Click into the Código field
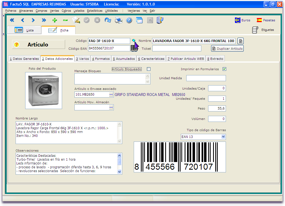This screenshot has width=285, height=206. 109,41
